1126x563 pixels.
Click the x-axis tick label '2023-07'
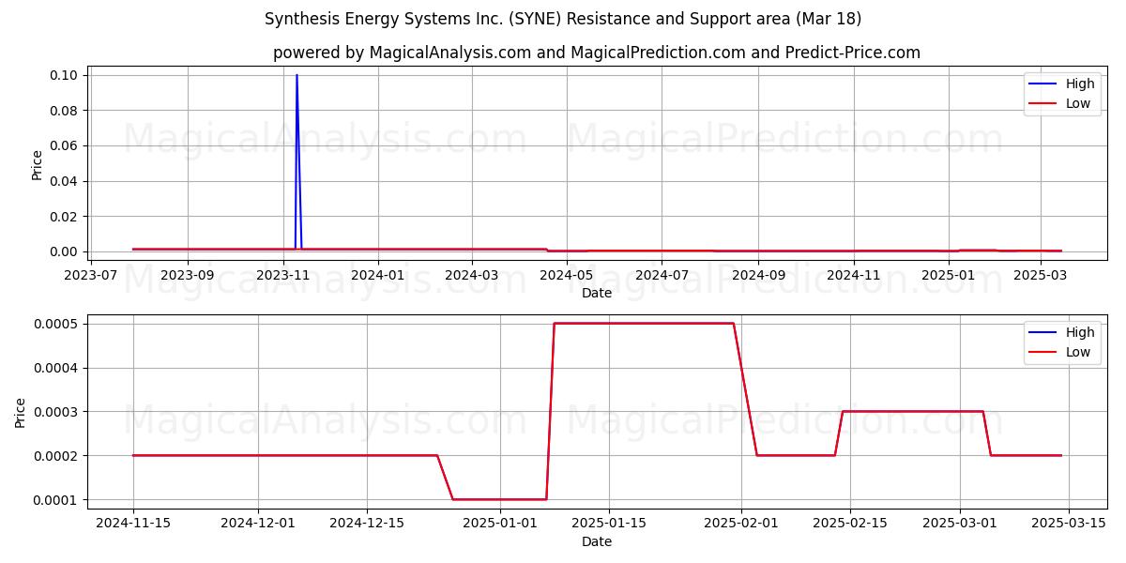click(91, 275)
